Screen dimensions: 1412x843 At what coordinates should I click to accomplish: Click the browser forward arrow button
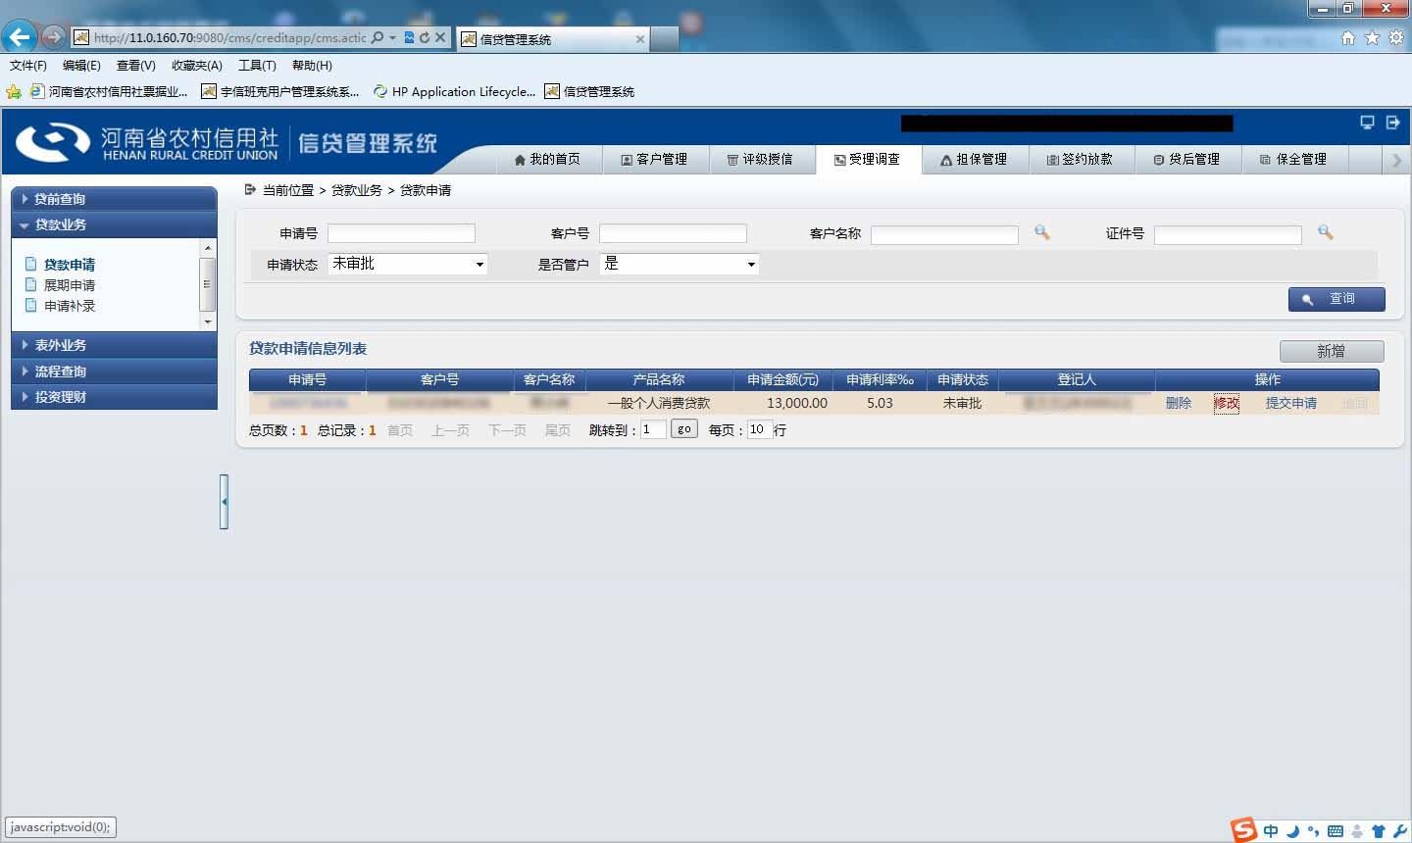53,37
